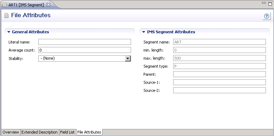This screenshot has height=136, width=274.
Task: Switch to the Field List tab
Action: point(67,132)
